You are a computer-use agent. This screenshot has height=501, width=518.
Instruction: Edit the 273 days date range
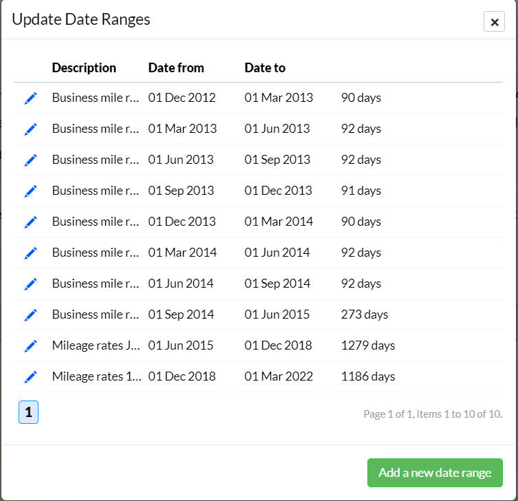pos(30,315)
